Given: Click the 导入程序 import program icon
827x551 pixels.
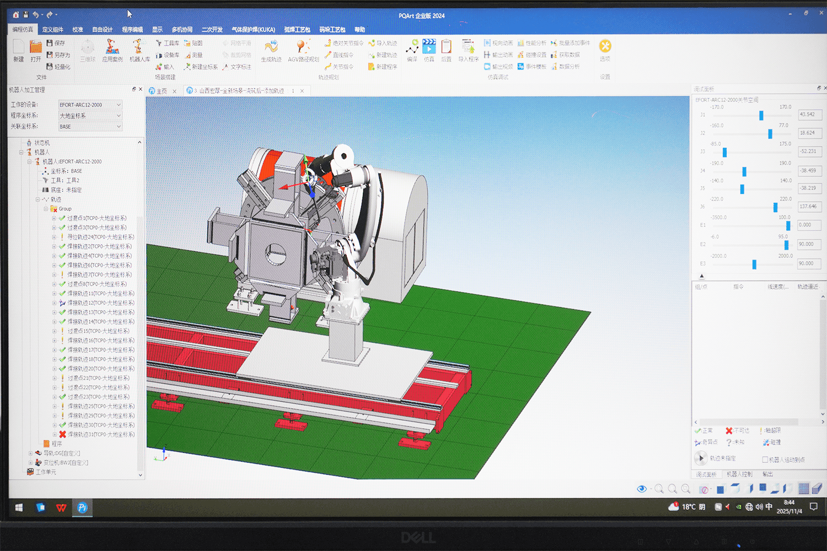Looking at the screenshot, I should coord(468,47).
